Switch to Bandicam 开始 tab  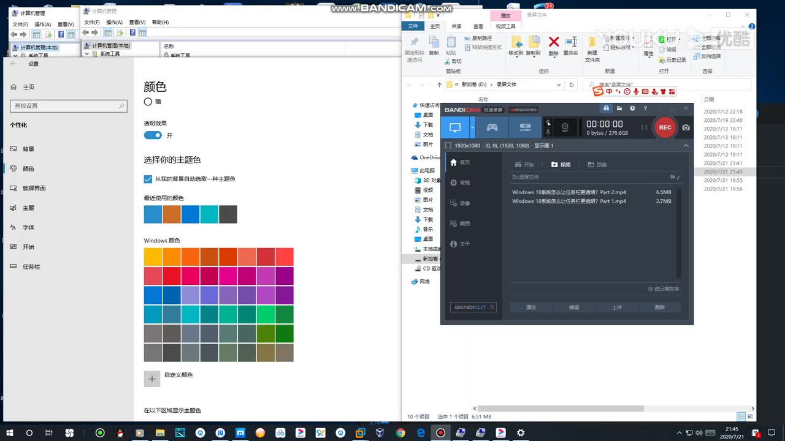(524, 165)
